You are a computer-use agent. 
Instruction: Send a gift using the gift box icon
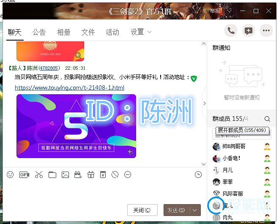coord(91,175)
